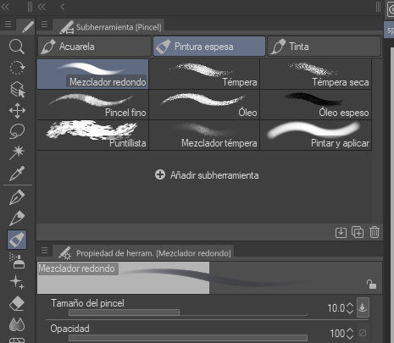Choose the Pintar y aplicar brush

tap(316, 135)
